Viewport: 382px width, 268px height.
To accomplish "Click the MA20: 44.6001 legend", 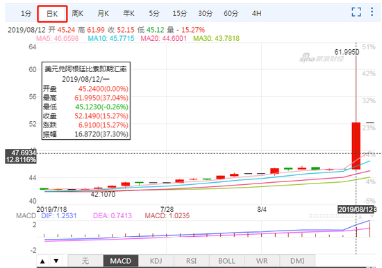I will [163, 38].
